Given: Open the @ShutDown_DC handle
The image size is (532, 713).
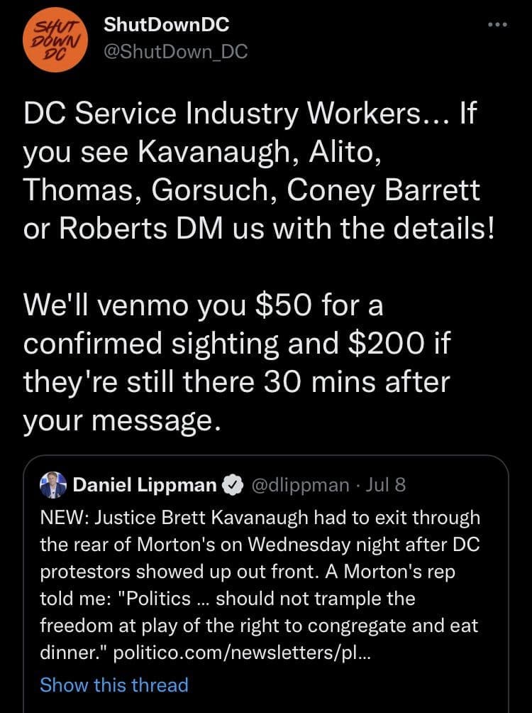Looking at the screenshot, I should pyautogui.click(x=175, y=52).
